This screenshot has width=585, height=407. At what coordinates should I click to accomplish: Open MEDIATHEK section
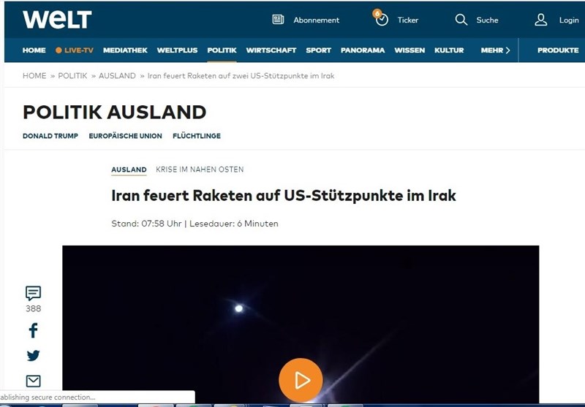pos(125,50)
